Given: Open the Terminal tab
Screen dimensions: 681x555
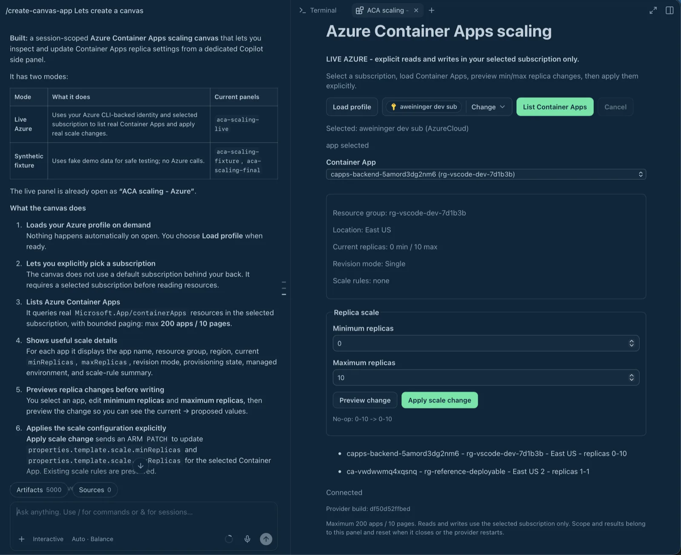Looking at the screenshot, I should point(318,10).
